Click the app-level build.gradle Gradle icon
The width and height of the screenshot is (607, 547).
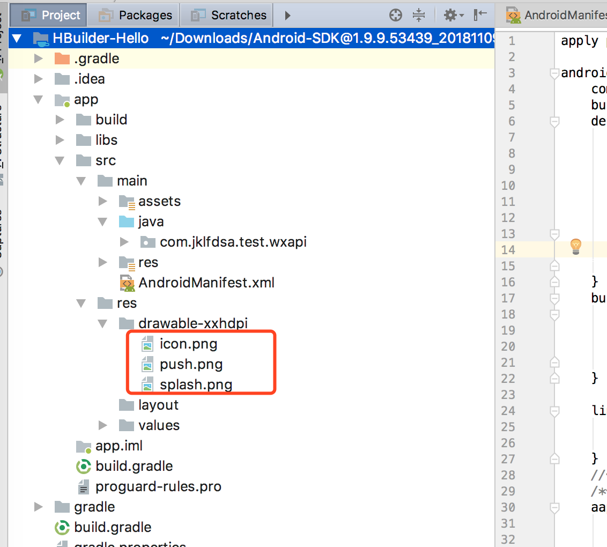click(83, 467)
